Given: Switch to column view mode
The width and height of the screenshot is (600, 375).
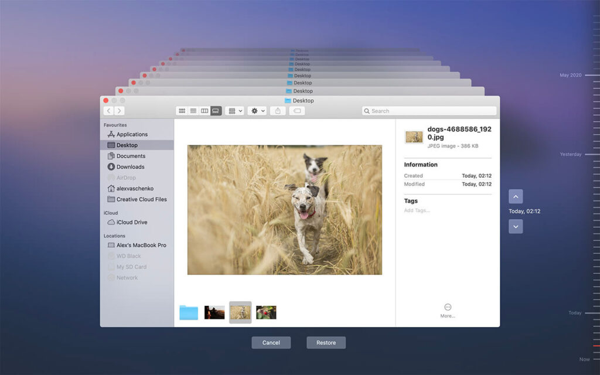Looking at the screenshot, I should (x=204, y=111).
